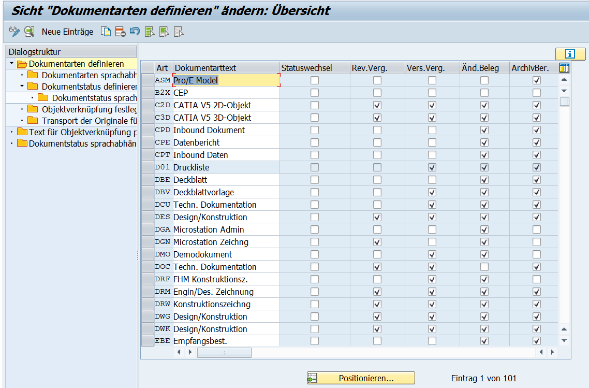Click the ArchivBer. column header
This screenshot has height=388, width=589.
pyautogui.click(x=534, y=68)
